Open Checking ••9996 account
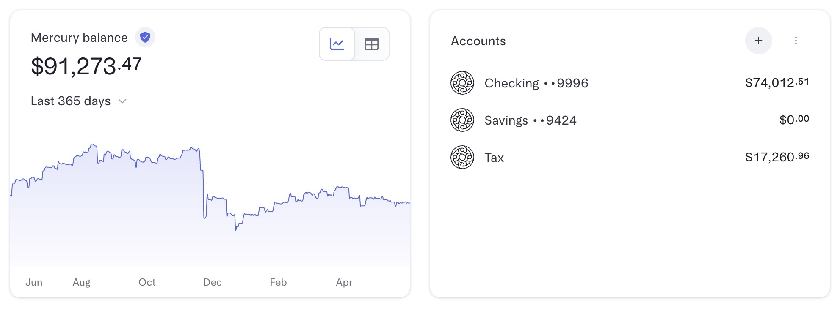Screen dimensions: 840x311 (630, 83)
